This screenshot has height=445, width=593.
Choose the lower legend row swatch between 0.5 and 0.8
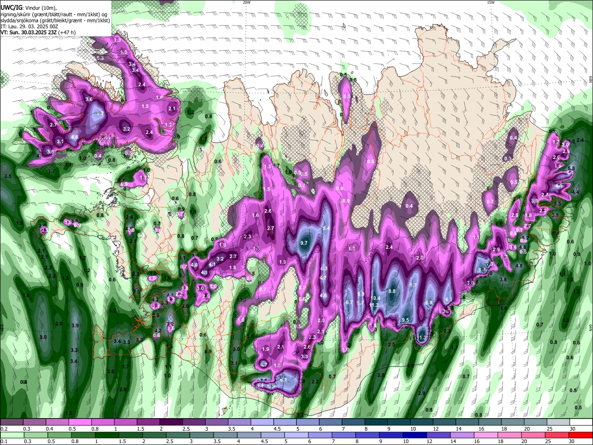[59, 435]
